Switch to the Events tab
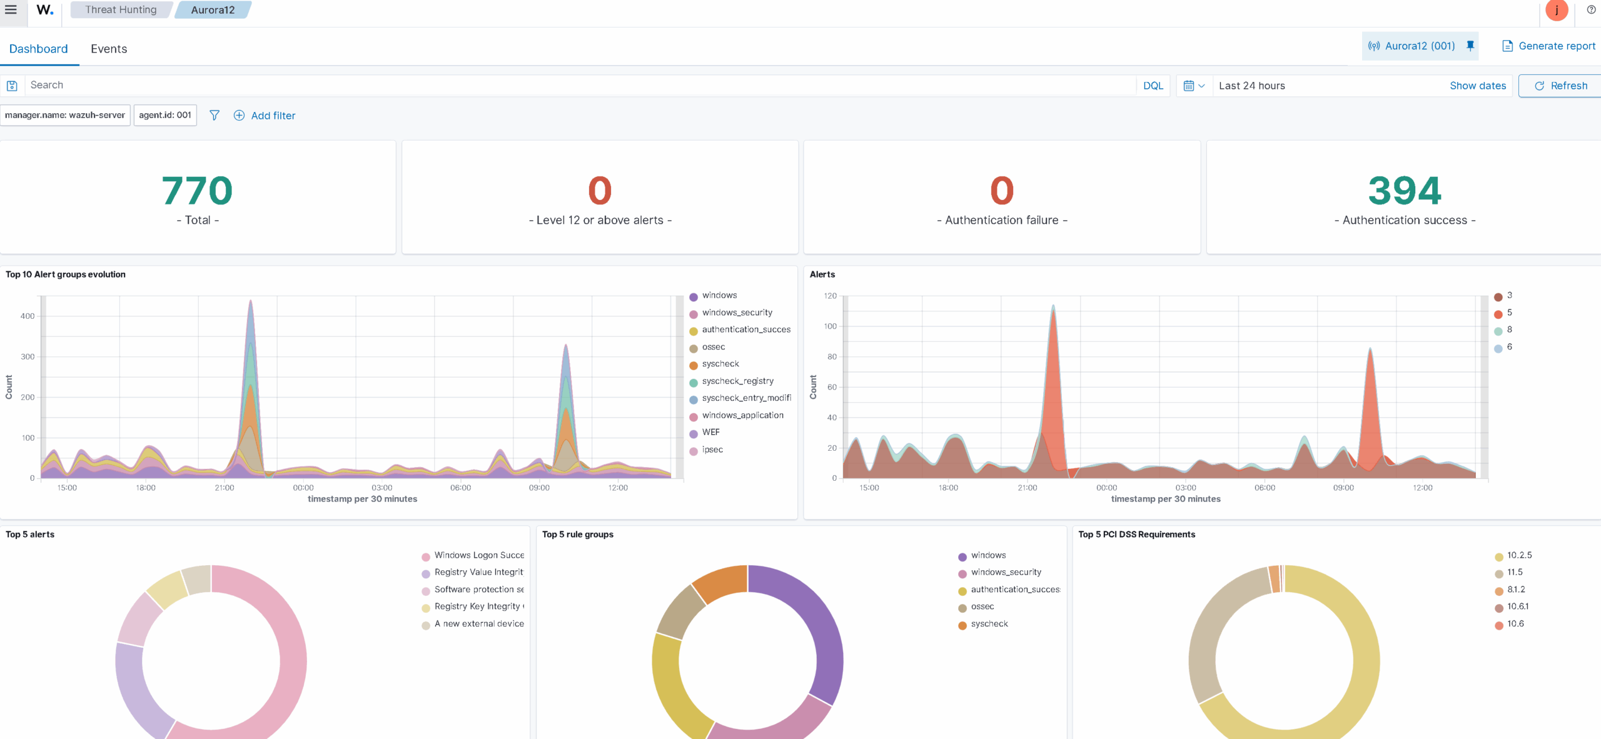1601x739 pixels. pyautogui.click(x=109, y=49)
